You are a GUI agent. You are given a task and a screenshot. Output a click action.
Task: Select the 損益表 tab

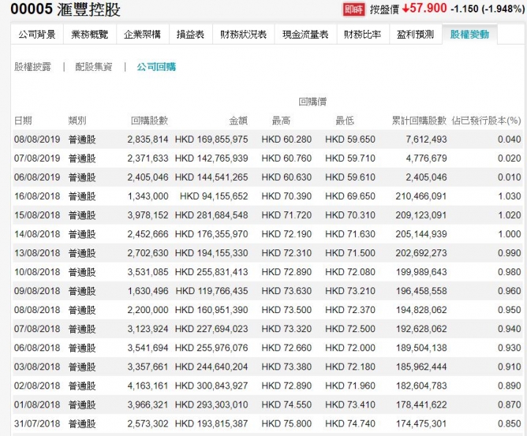point(190,34)
